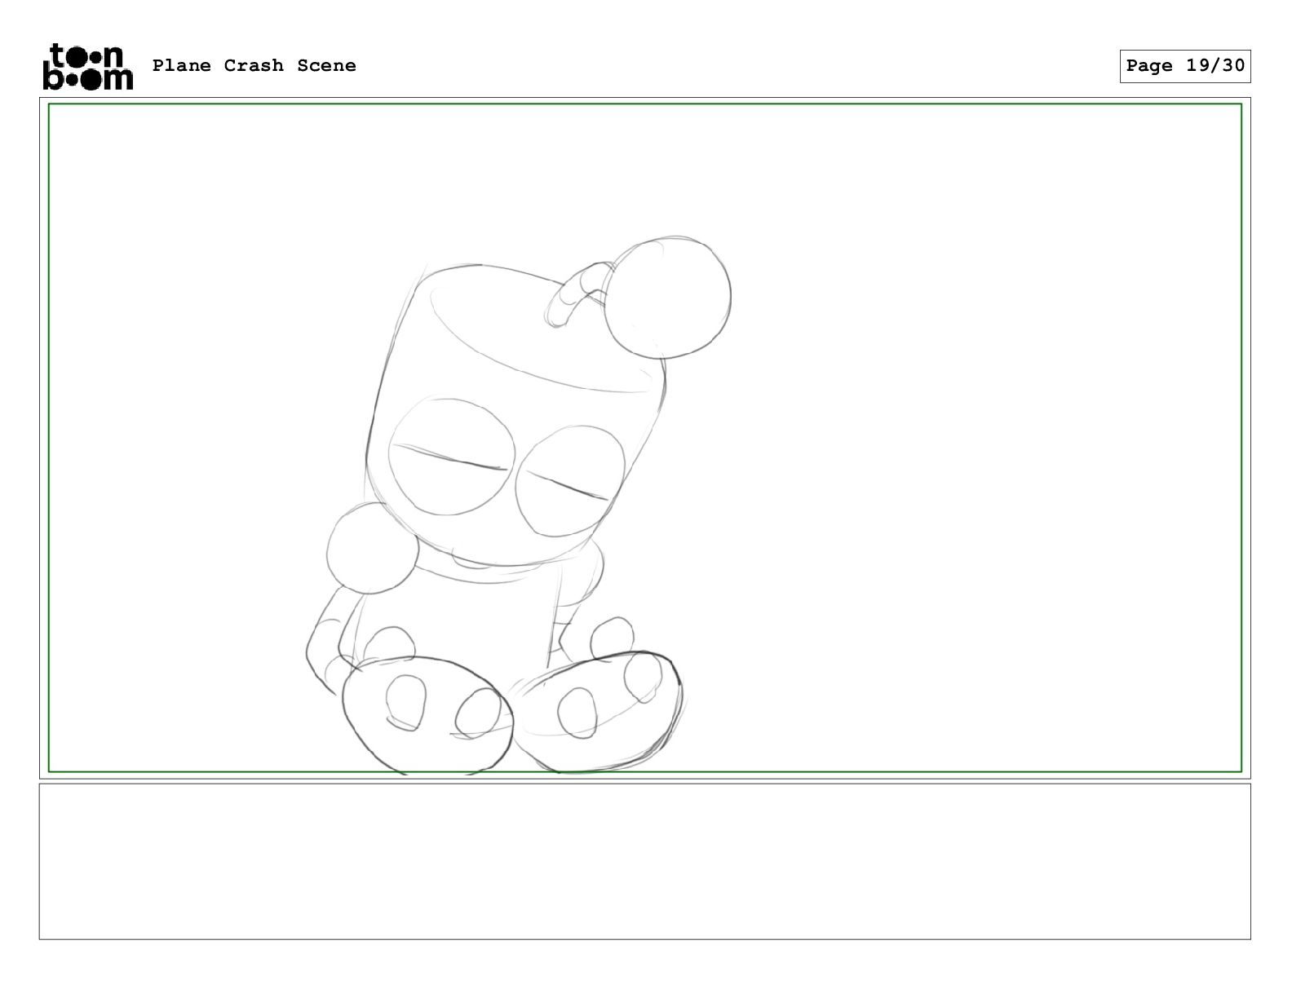This screenshot has height=998, width=1292.
Task: Click the 'Page 19/30' page indicator
Action: click(1185, 66)
